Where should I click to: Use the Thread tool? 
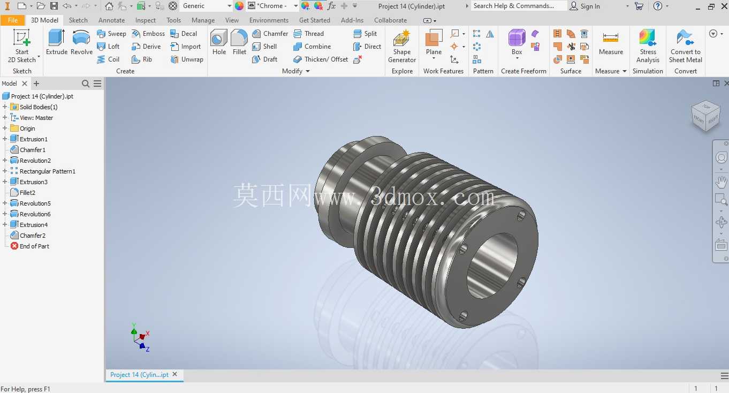(x=309, y=34)
